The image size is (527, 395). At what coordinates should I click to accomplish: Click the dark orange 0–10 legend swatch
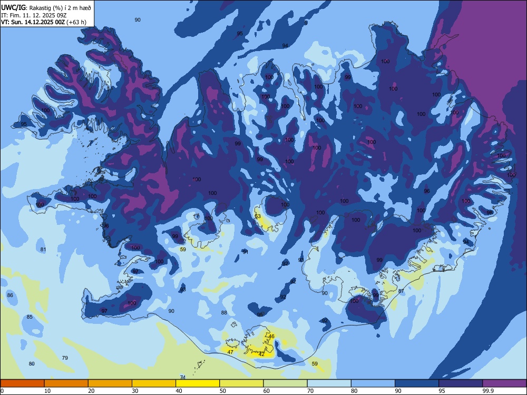tap(22, 383)
